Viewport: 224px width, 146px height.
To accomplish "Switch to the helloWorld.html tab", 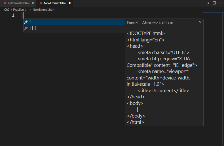I will (18, 3).
